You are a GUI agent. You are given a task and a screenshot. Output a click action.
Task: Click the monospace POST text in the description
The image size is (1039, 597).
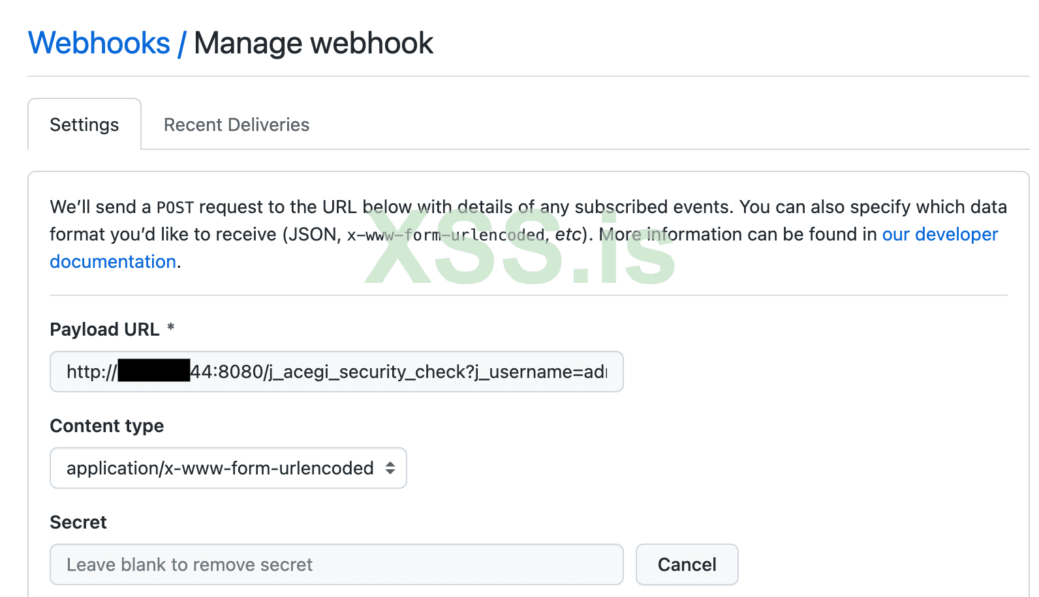pos(175,207)
